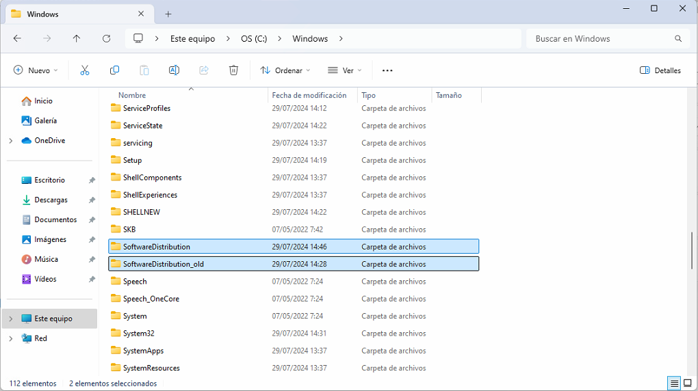
Task: Click the Cut scissors icon
Action: click(85, 70)
